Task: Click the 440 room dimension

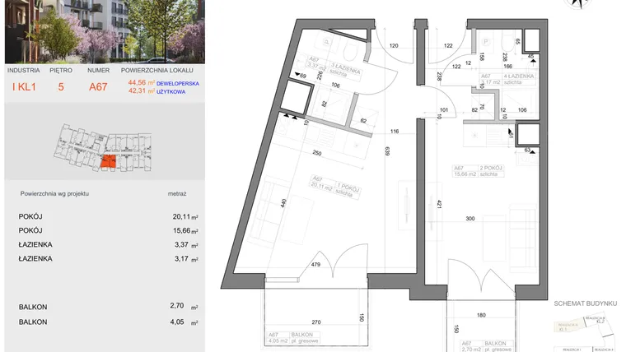Action: (284, 204)
